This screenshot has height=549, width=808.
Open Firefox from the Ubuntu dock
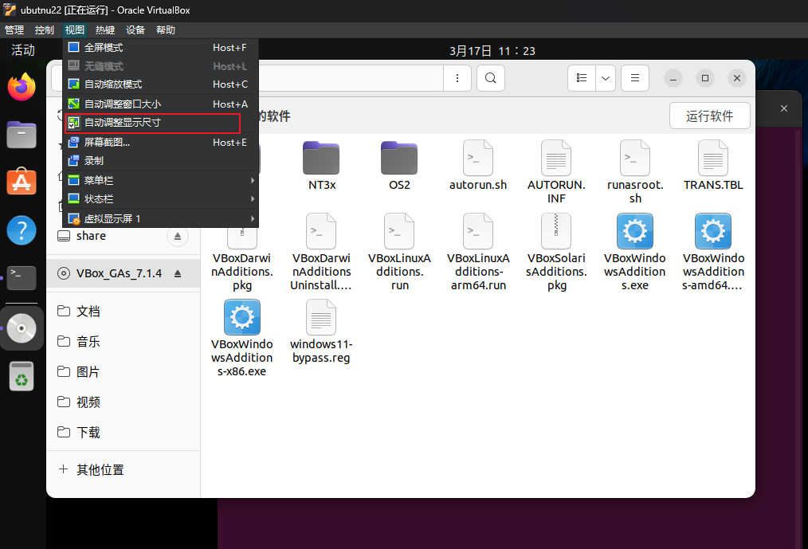point(22,87)
